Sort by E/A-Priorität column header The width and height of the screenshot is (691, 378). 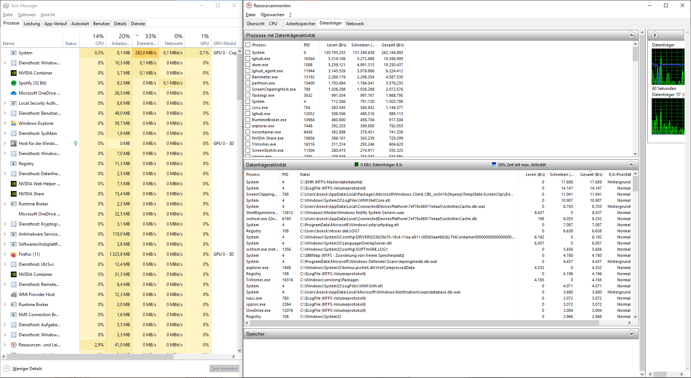pyautogui.click(x=619, y=174)
